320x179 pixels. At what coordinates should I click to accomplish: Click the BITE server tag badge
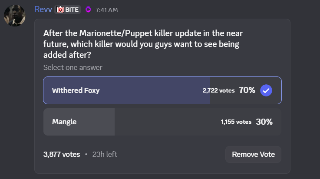coord(68,10)
